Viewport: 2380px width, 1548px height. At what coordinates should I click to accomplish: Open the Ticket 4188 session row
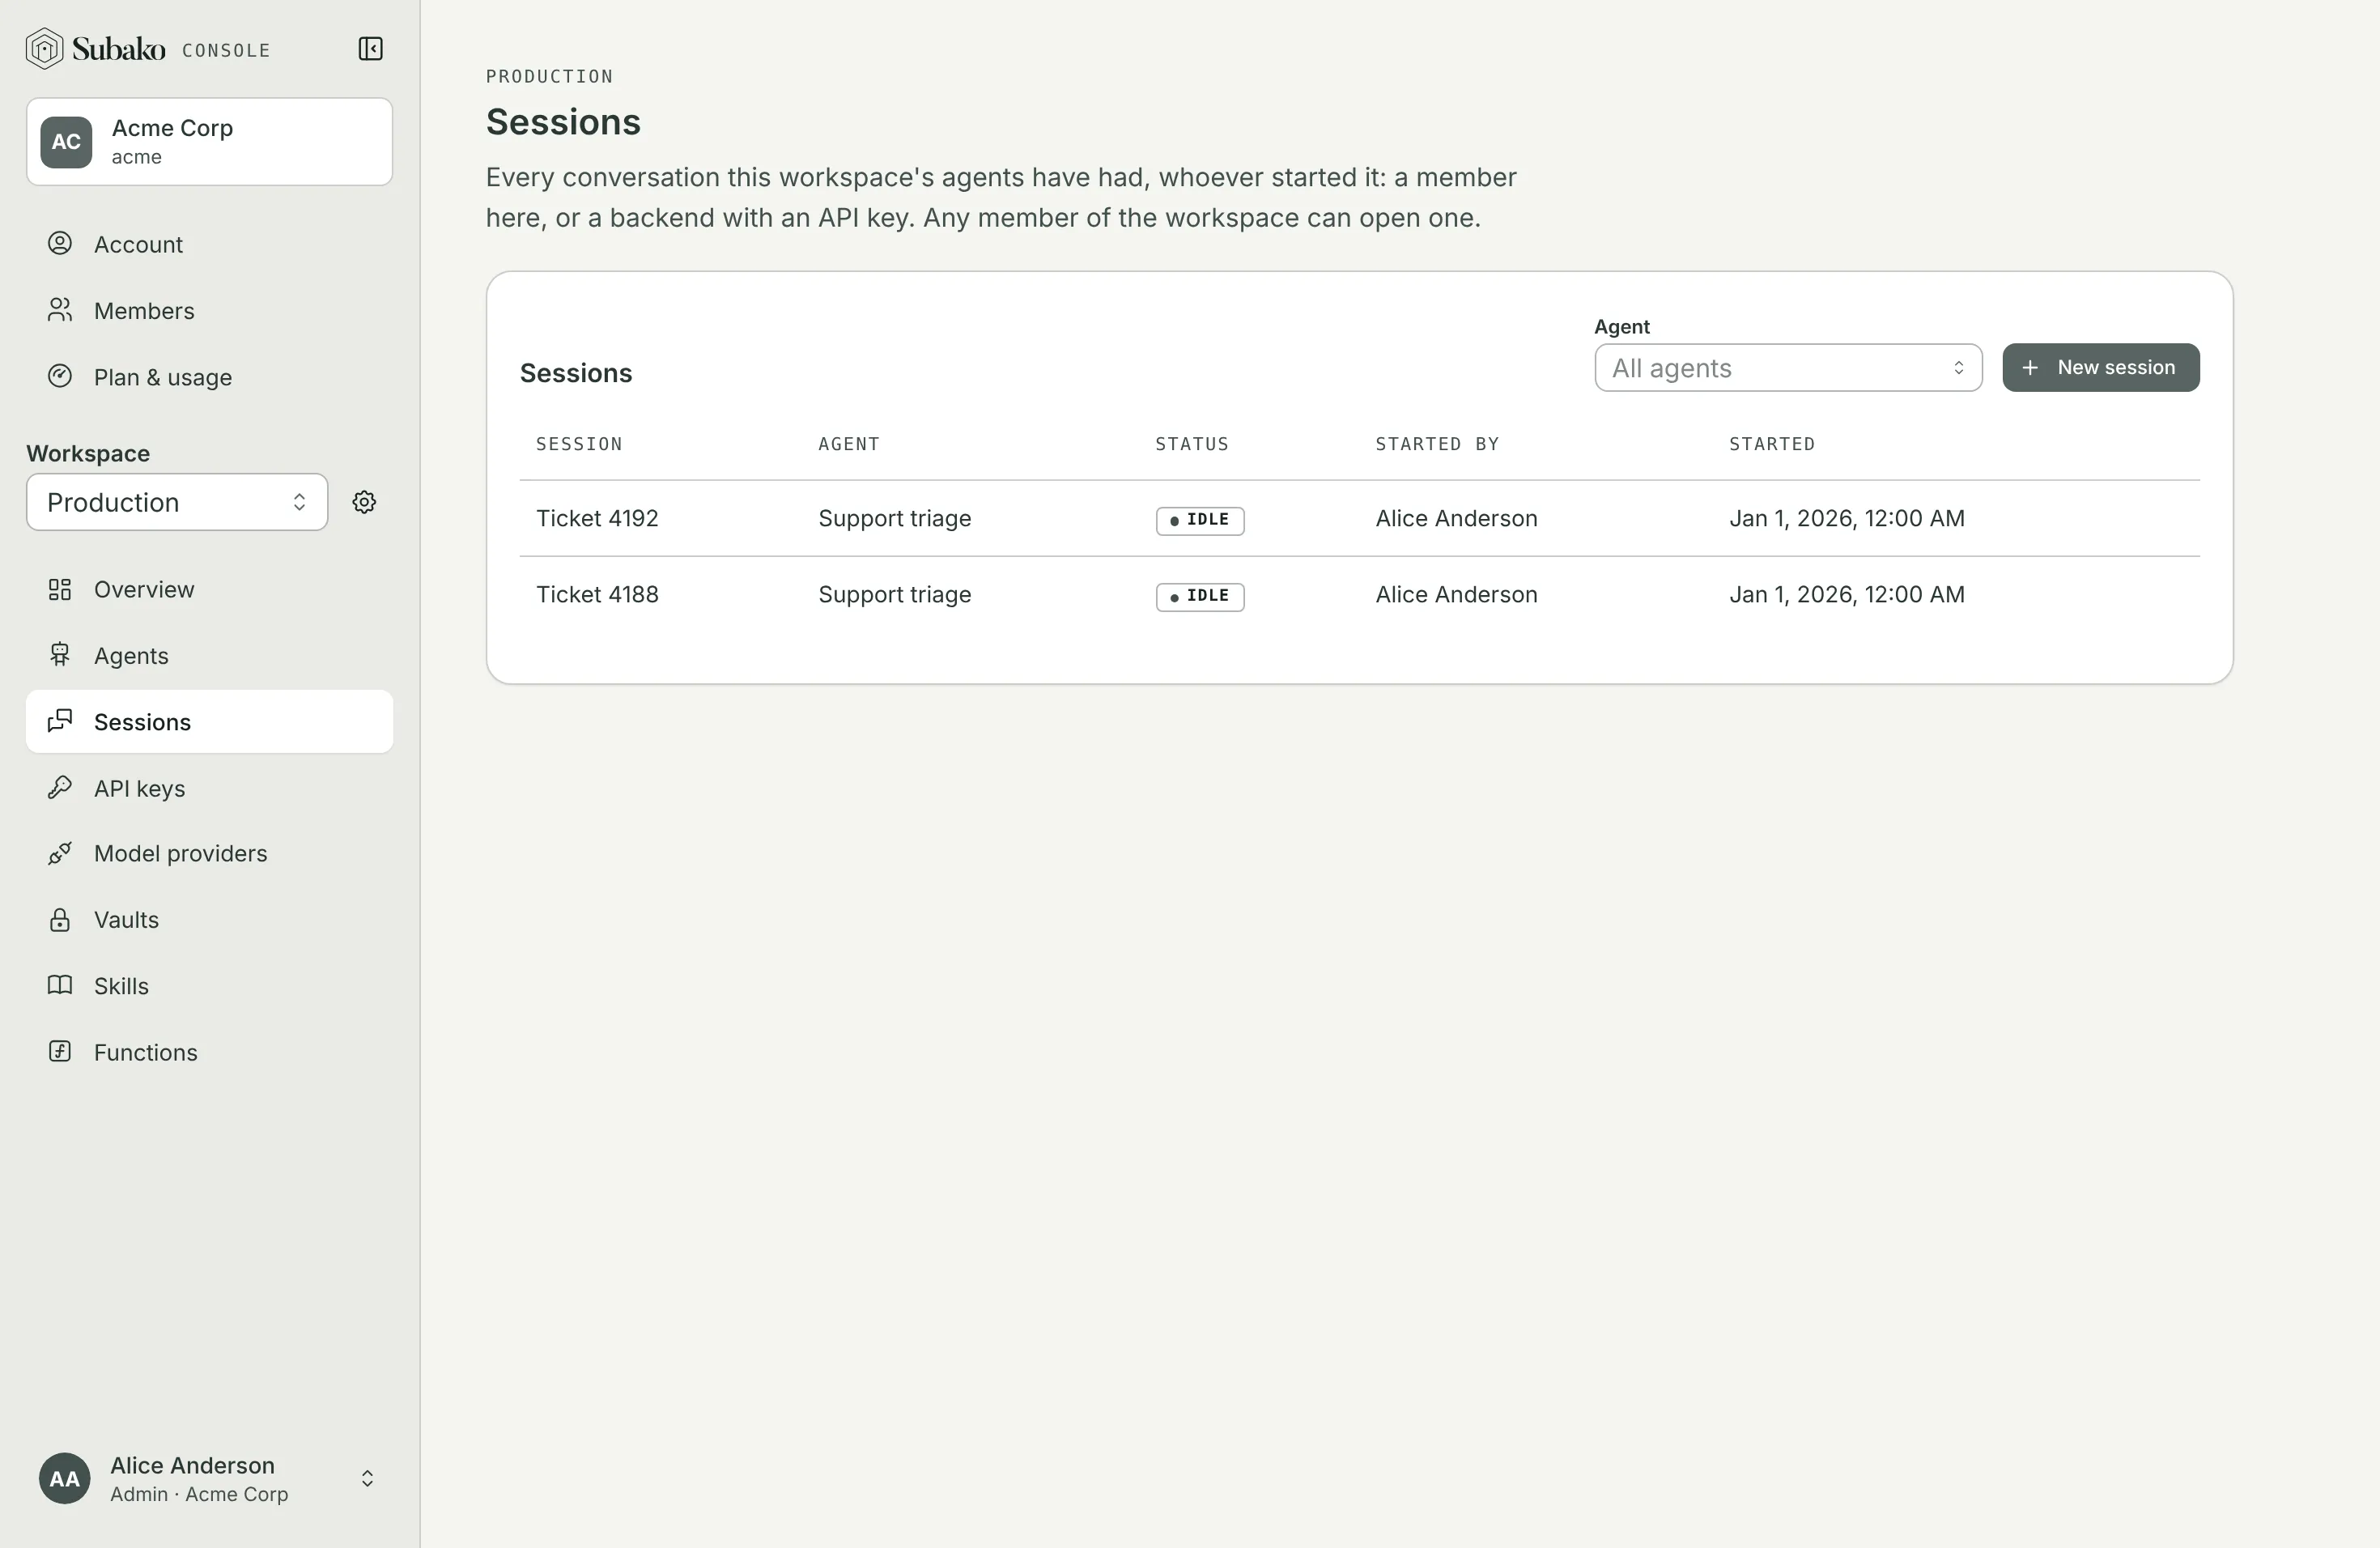tap(1359, 595)
